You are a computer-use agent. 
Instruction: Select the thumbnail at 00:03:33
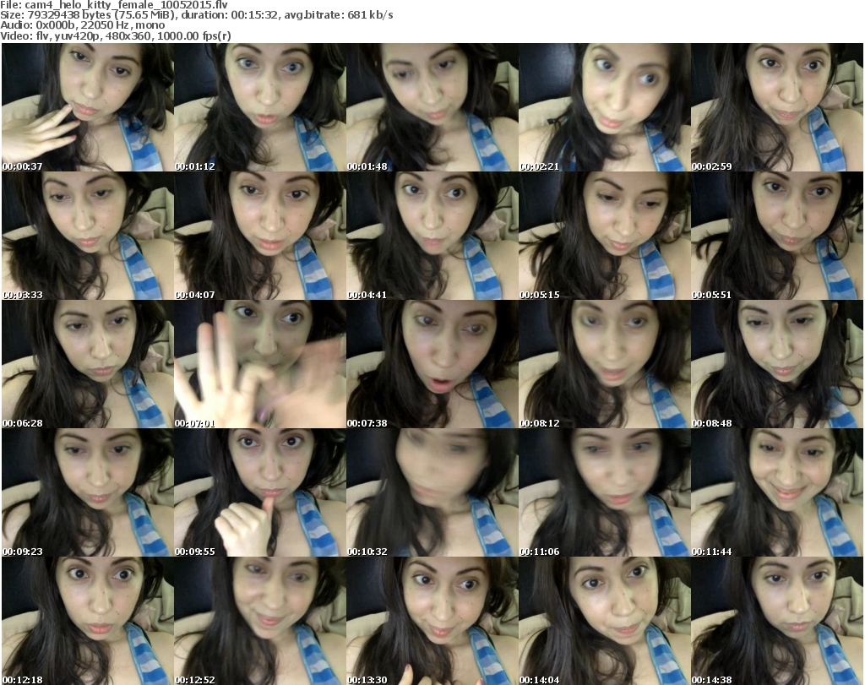coord(87,236)
